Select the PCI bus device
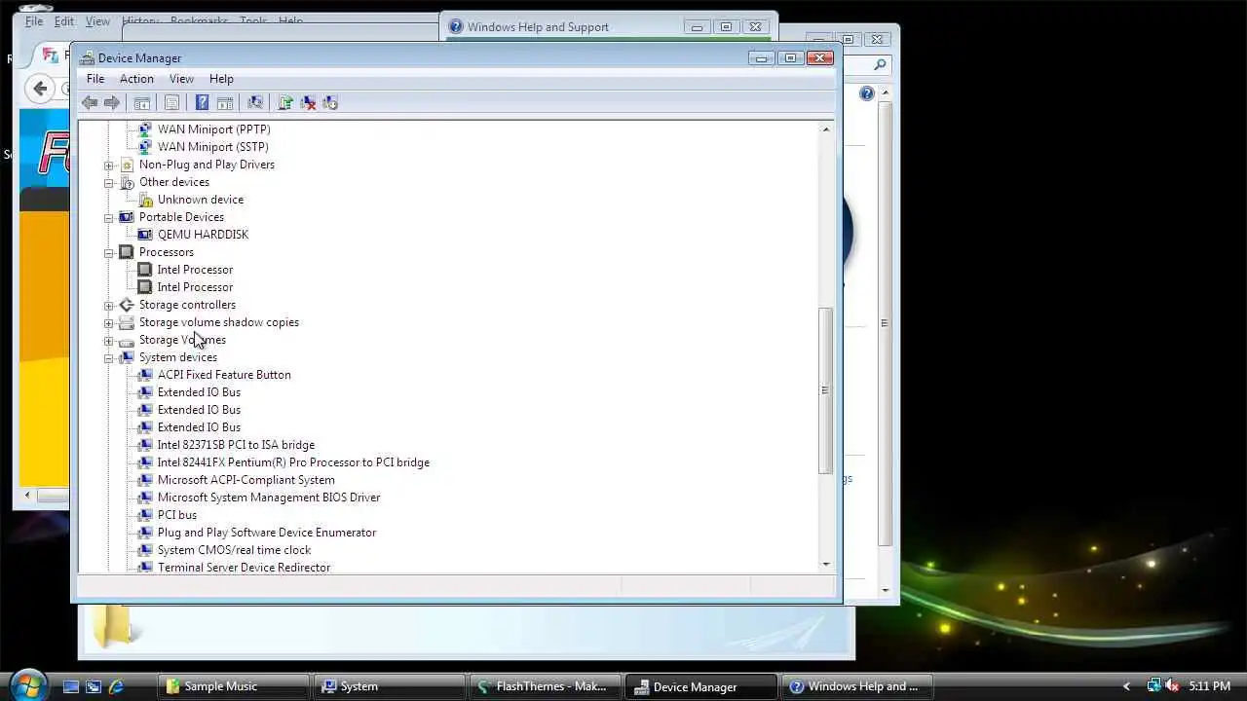This screenshot has width=1247, height=701. point(177,515)
